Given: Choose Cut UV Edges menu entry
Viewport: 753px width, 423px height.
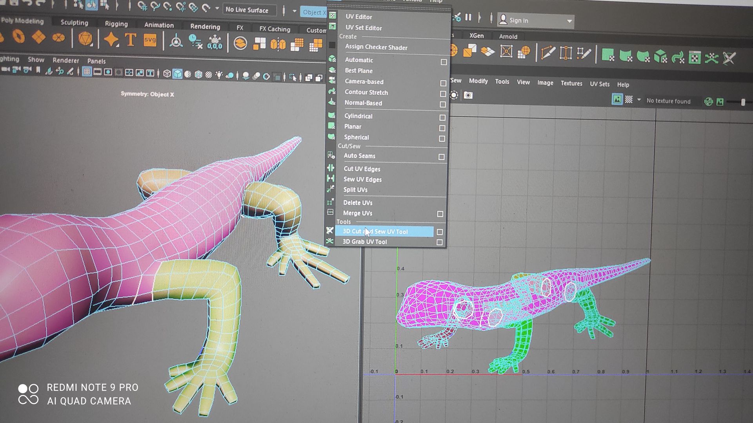Looking at the screenshot, I should pos(362,169).
